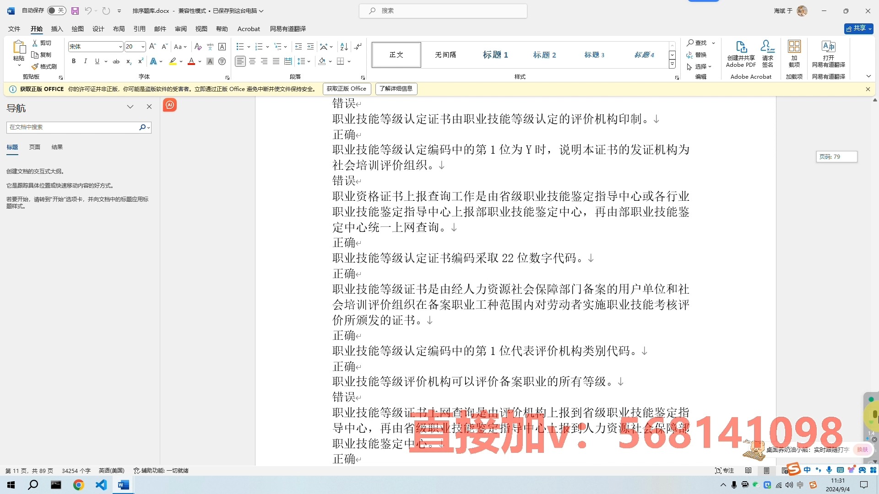Click the Increase Indent icon
The width and height of the screenshot is (879, 494).
point(310,47)
